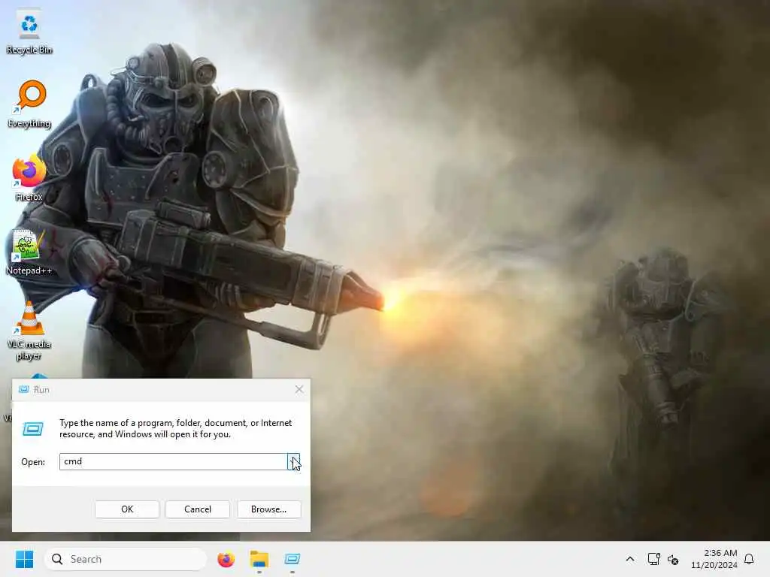Select the VLC media player shortcut
Viewport: 770px width, 577px height.
(x=29, y=331)
